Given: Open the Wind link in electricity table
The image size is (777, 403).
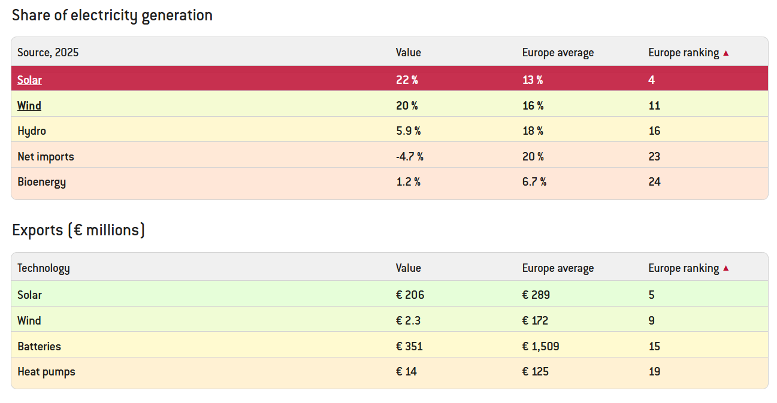Looking at the screenshot, I should [29, 105].
